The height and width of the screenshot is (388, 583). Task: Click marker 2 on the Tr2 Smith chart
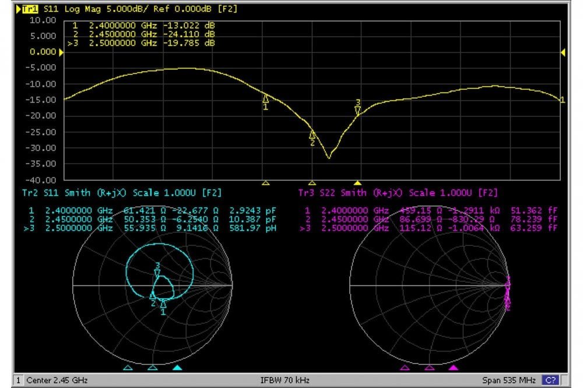tap(152, 296)
